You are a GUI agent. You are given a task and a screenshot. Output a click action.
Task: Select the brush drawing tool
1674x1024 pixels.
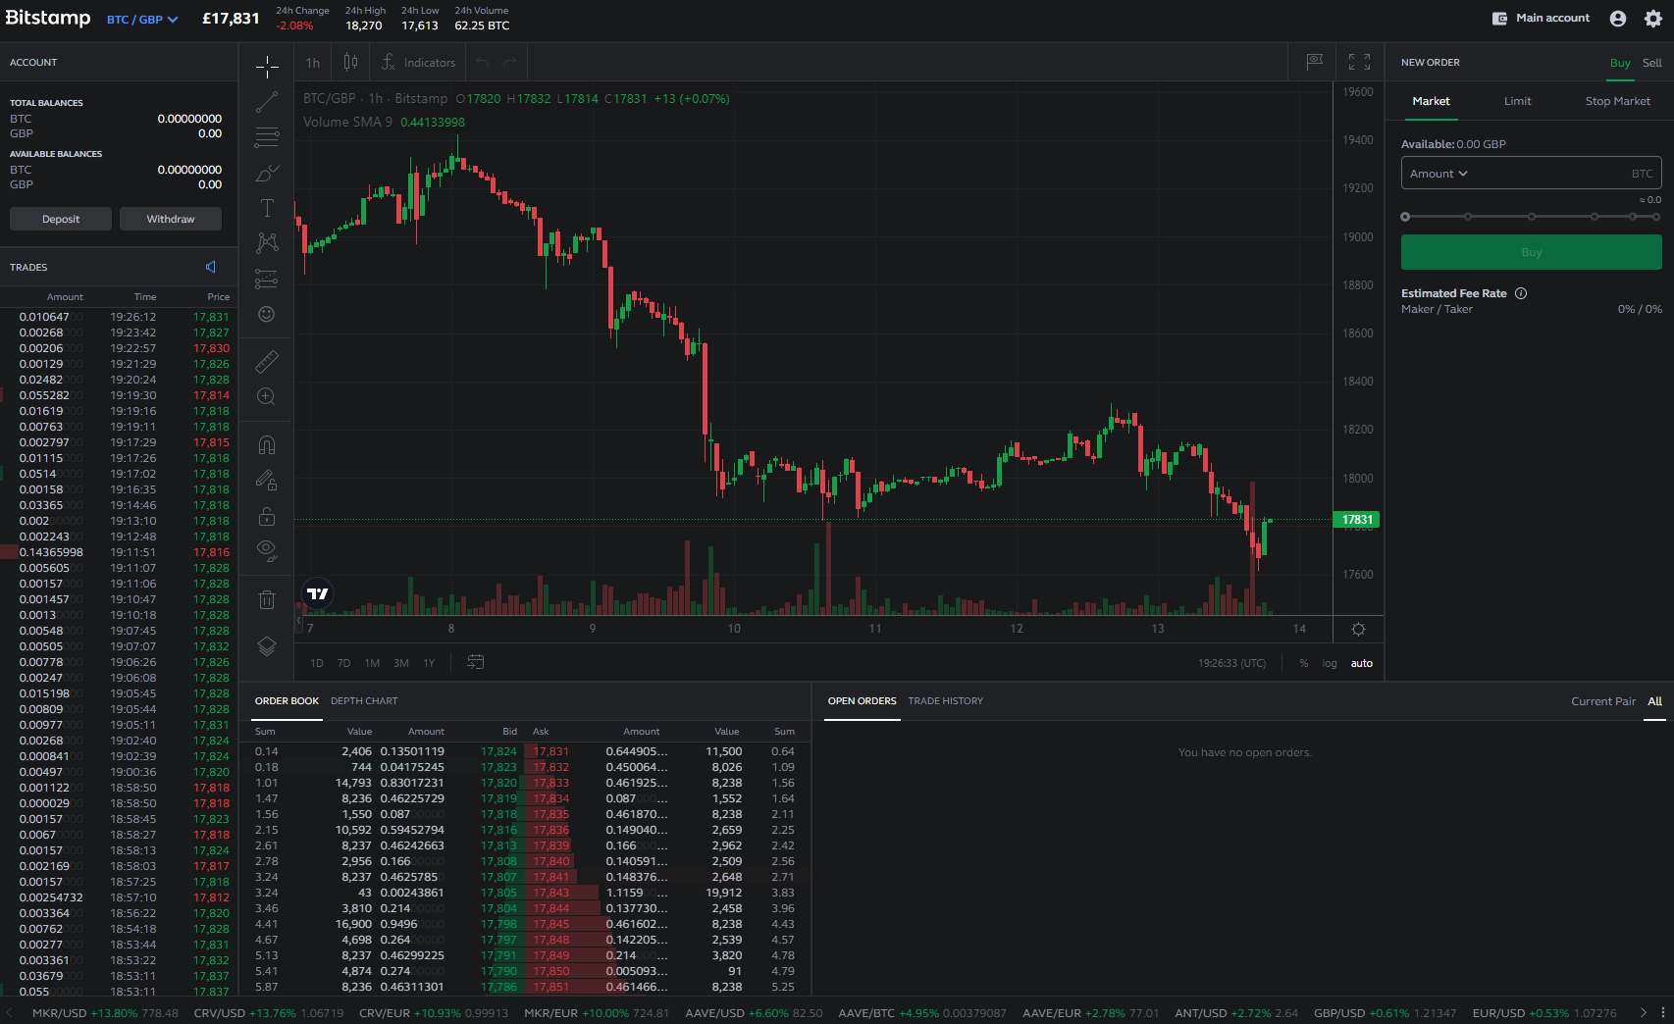click(267, 173)
